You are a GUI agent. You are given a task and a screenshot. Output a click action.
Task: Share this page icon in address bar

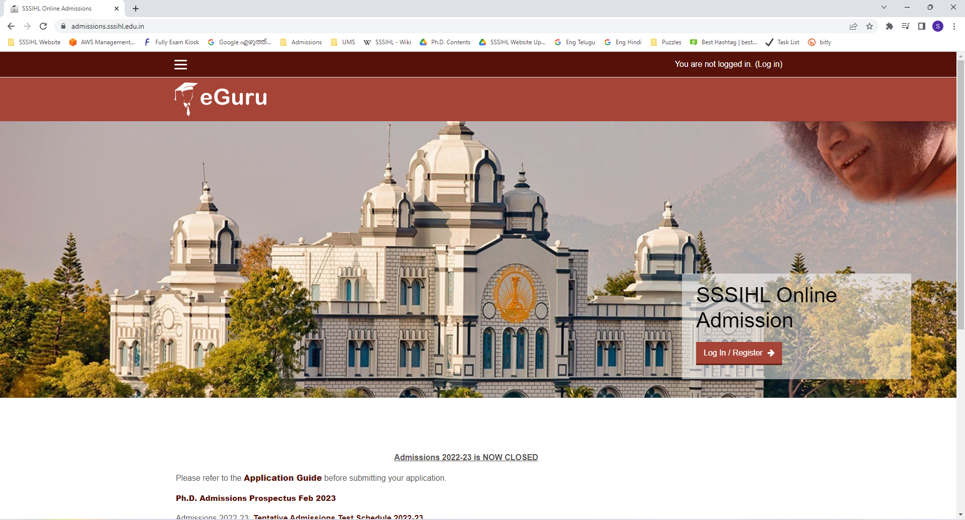[853, 26]
